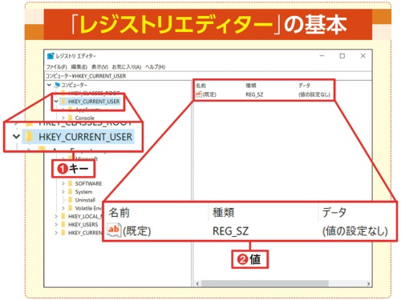Viewport: 401px width, 300px height.
Task: Open the 編集(E) menu
Action: pos(79,67)
